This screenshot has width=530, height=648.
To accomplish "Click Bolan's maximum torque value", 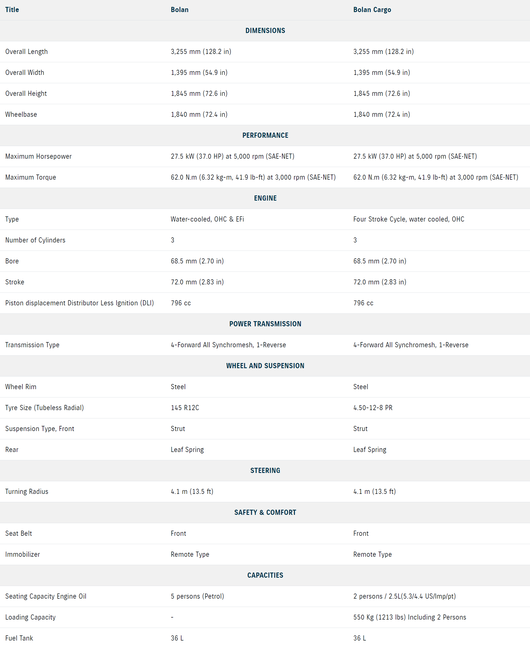I will tap(253, 177).
